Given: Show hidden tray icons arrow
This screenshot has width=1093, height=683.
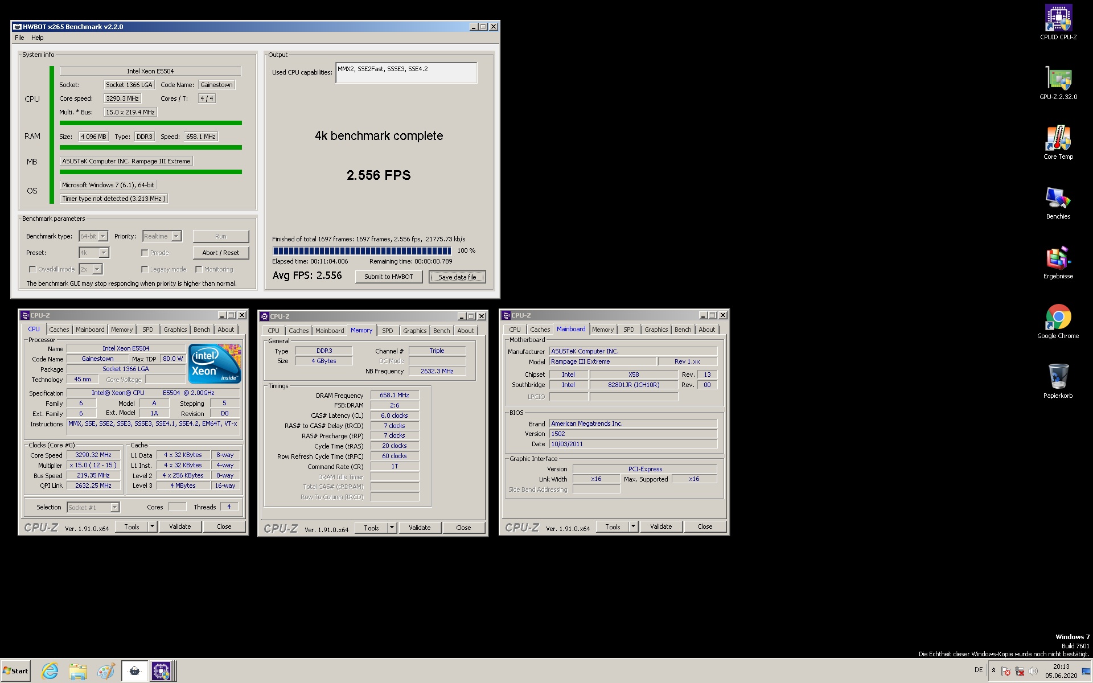Looking at the screenshot, I should (x=993, y=670).
